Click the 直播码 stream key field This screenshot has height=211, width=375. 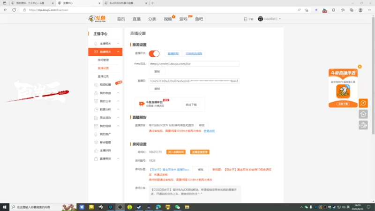tap(194, 81)
